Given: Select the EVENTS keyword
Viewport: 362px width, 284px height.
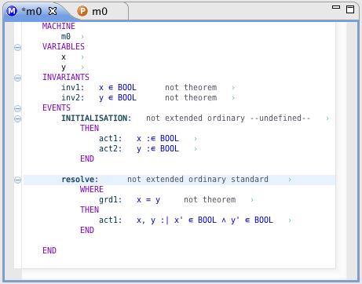Looking at the screenshot, I should [x=57, y=107].
